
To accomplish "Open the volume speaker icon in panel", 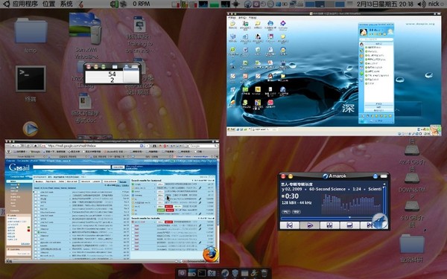I will click(422, 4).
